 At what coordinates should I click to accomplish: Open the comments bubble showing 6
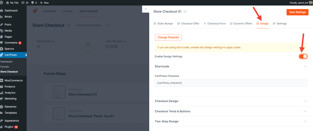[x=34, y=2]
